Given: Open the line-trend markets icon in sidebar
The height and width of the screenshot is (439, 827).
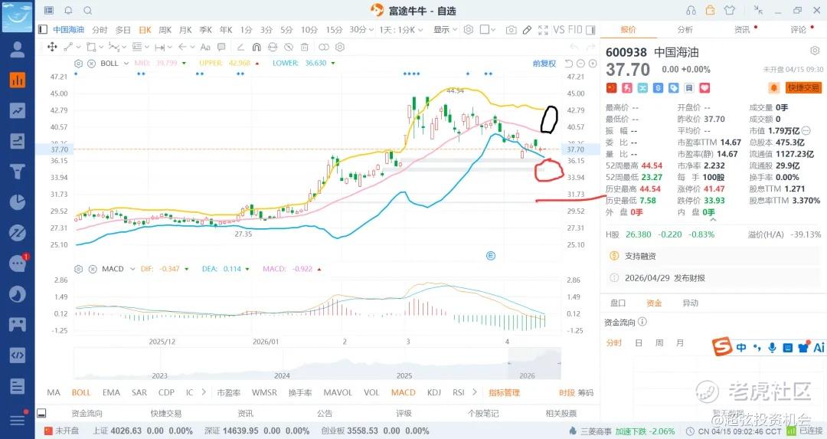Looking at the screenshot, I should coord(18,110).
